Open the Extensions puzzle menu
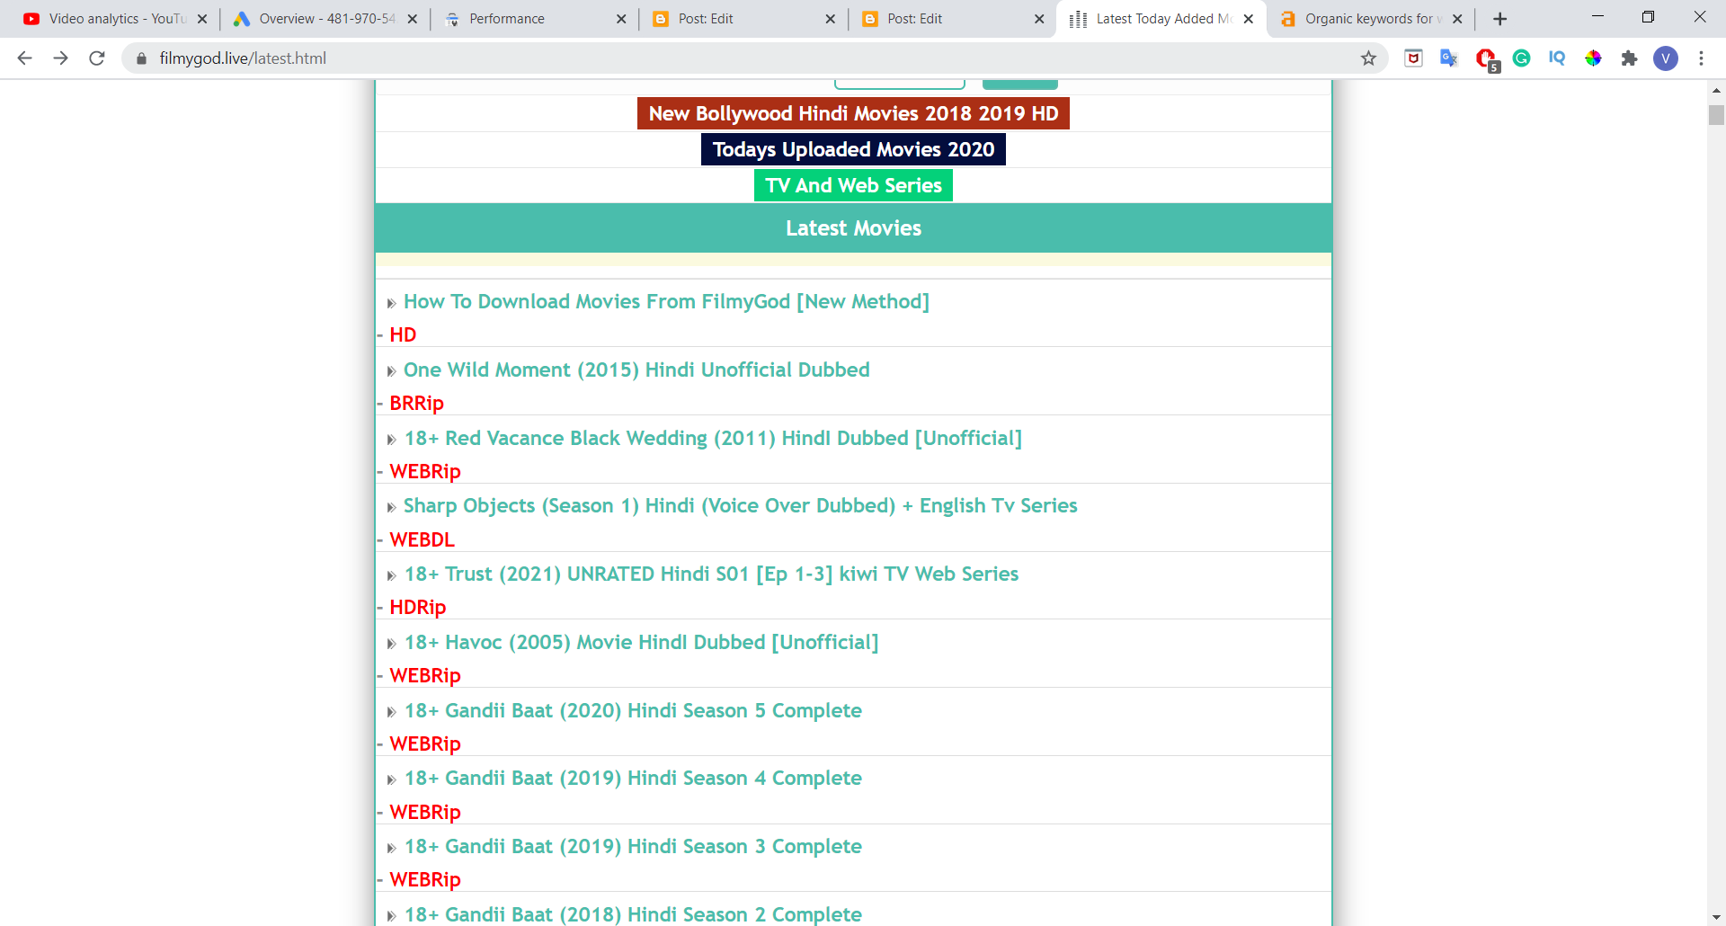 click(x=1629, y=58)
